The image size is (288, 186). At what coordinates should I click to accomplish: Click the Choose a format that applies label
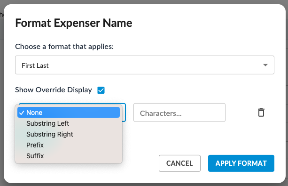64,47
